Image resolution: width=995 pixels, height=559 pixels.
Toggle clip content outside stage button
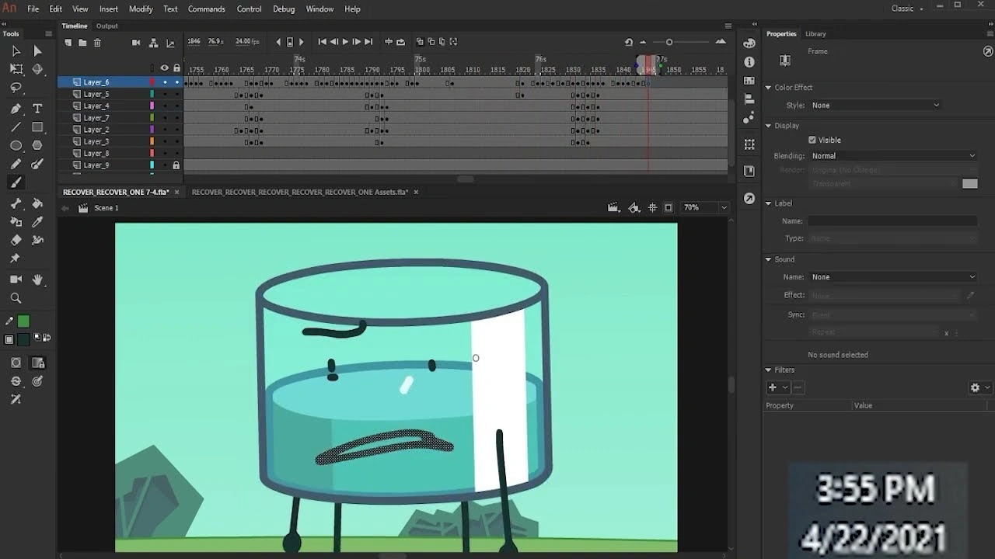pos(669,208)
